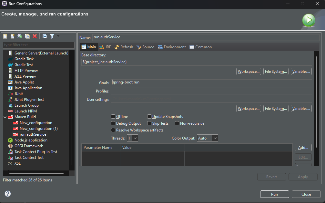Screen dimensions: 325x203
Task: Click the Profiles input field
Action: (211, 91)
